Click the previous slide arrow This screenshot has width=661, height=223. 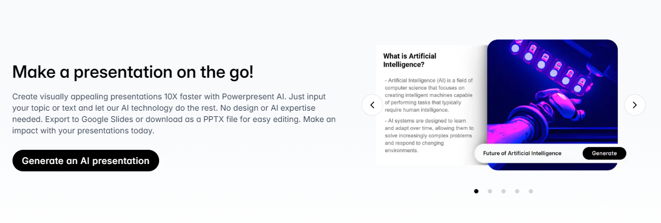click(x=372, y=105)
